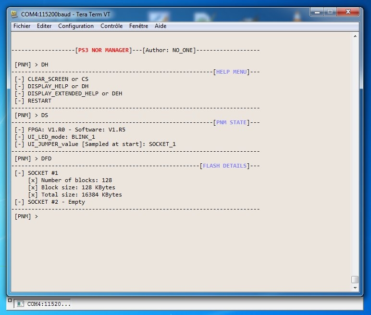
Task: Click the COM4:115200baud window title text
Action: point(66,14)
